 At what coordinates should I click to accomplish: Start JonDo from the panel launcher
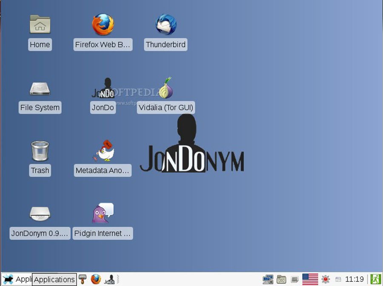point(109,280)
